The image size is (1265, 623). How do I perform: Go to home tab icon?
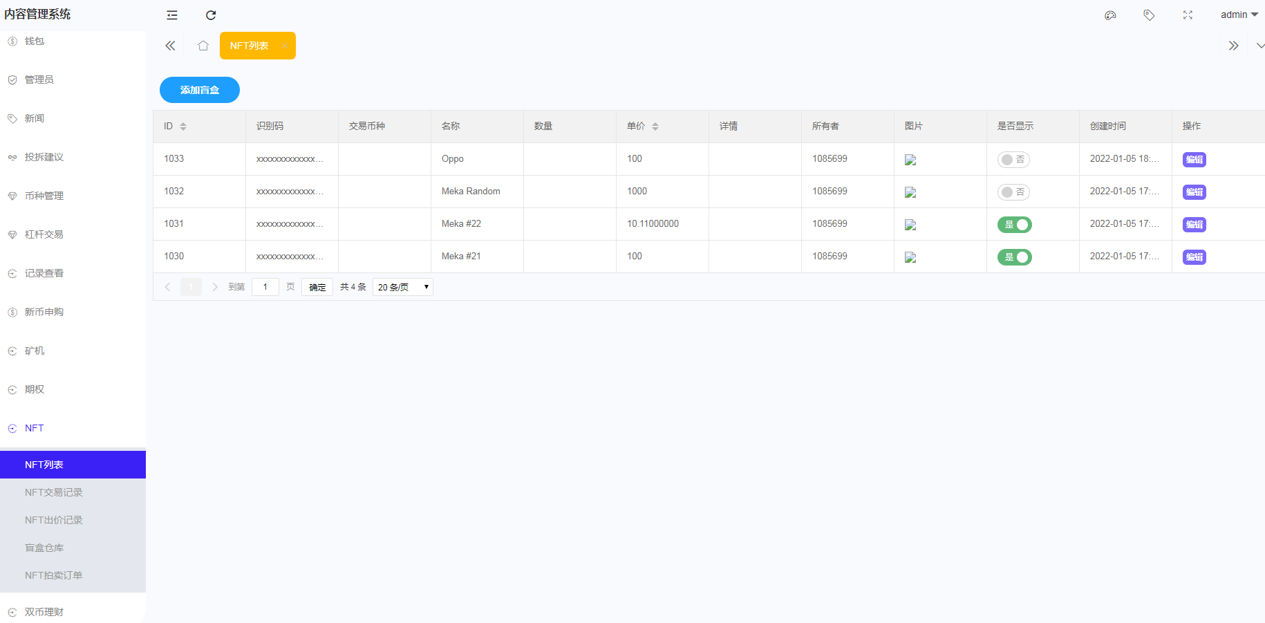203,46
